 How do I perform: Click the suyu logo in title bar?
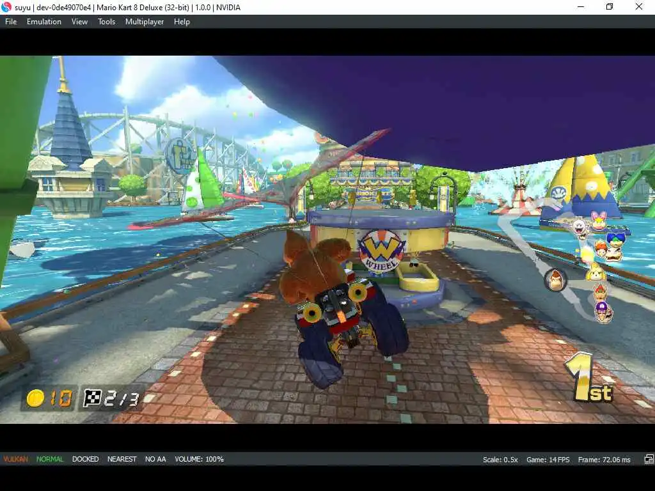click(6, 7)
